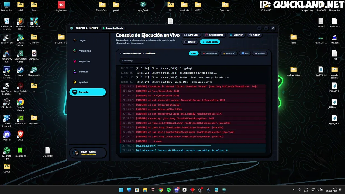Select the AnyDesk.exe desktop icon
The width and height of the screenshot is (345, 194).
(61, 6)
